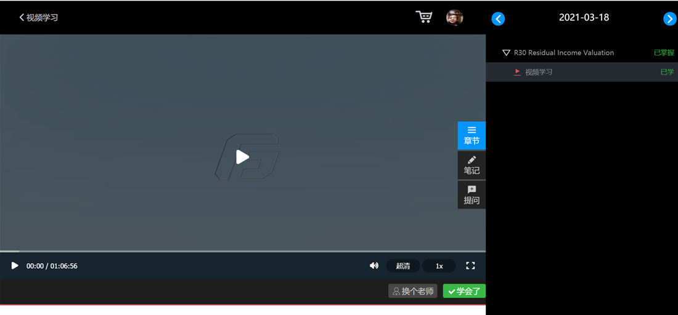
Task: Enter fullscreen mode
Action: pos(470,266)
